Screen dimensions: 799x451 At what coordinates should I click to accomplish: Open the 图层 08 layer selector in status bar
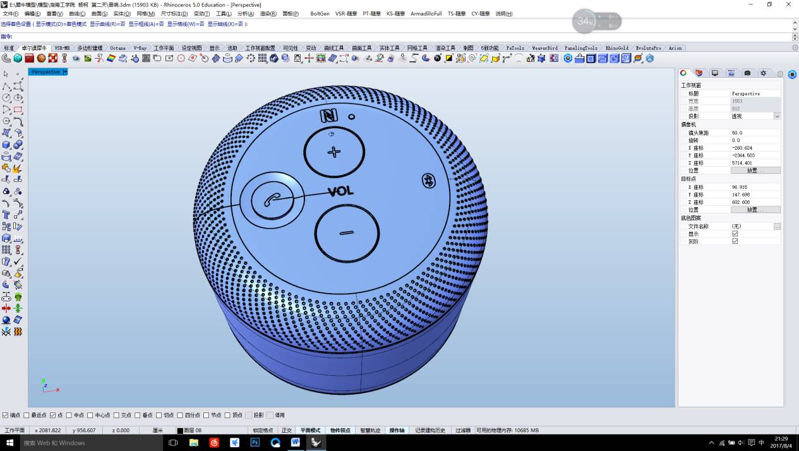pyautogui.click(x=193, y=430)
